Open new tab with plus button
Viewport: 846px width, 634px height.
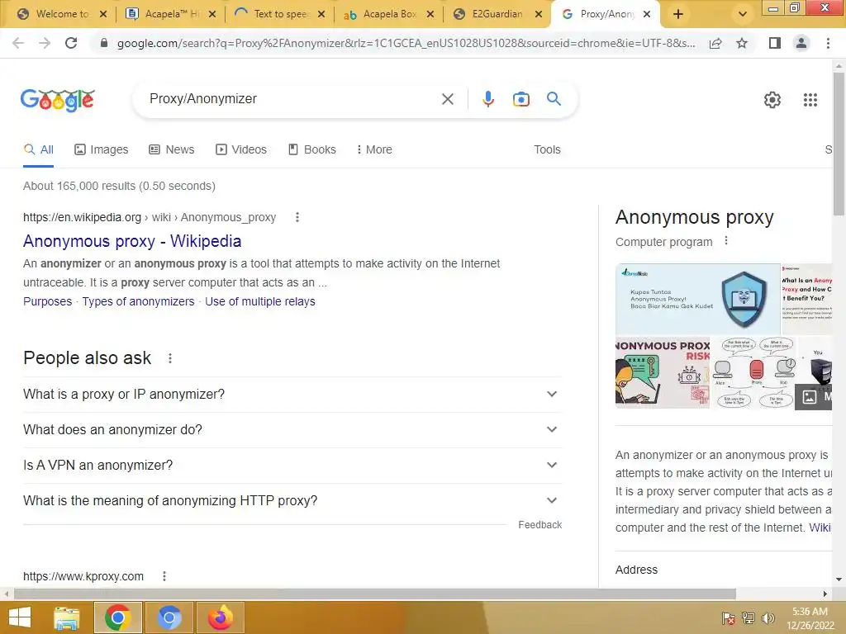[678, 15]
